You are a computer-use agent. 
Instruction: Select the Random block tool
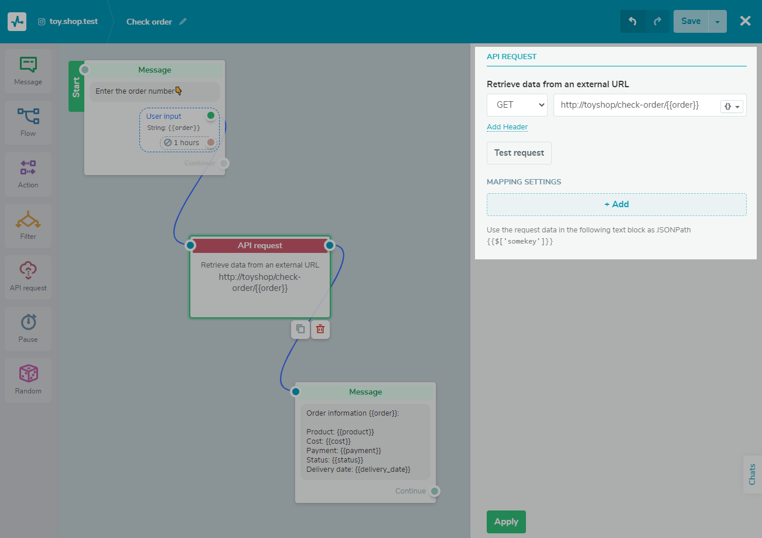(x=28, y=380)
